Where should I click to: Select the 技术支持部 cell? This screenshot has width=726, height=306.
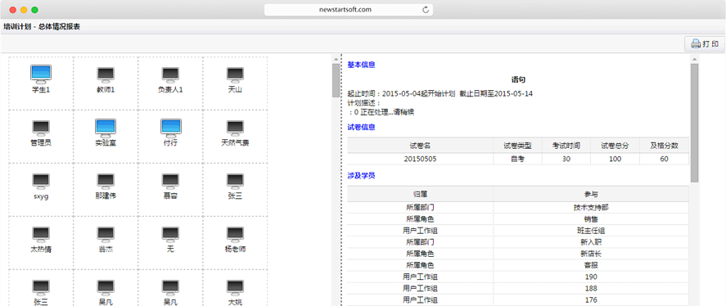click(591, 207)
